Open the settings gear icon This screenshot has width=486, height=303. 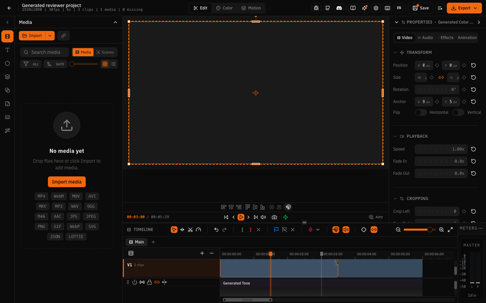pos(376,8)
